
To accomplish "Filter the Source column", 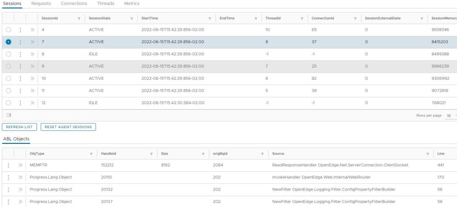I will [428, 154].
